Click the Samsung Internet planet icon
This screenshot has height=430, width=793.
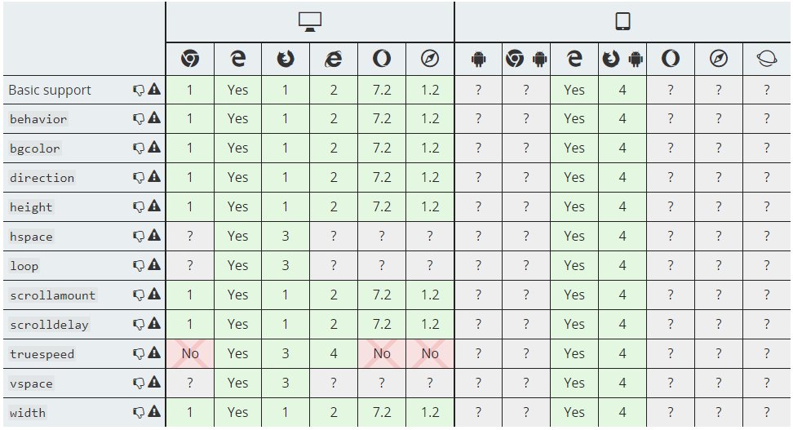coord(767,59)
